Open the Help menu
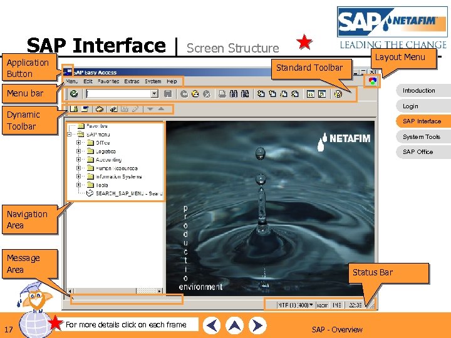Image resolution: width=451 pixels, height=338 pixels. tap(172, 81)
